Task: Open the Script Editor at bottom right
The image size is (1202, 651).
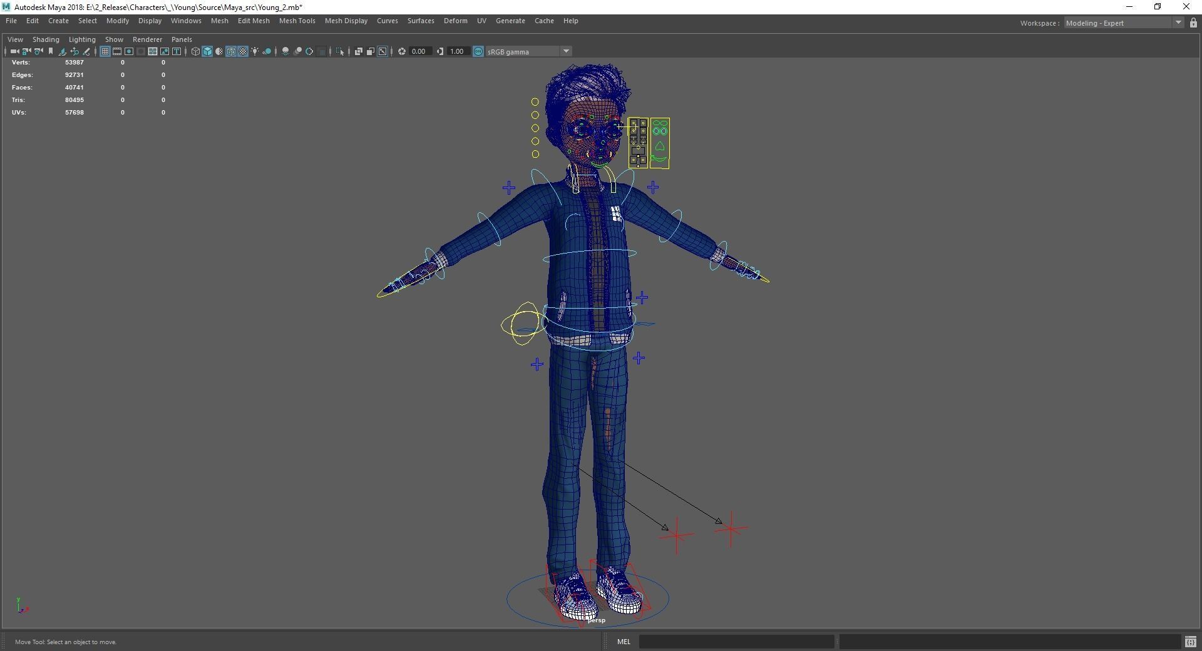Action: pyautogui.click(x=1191, y=642)
